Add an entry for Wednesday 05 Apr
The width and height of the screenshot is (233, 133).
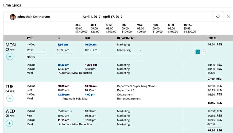9,123
